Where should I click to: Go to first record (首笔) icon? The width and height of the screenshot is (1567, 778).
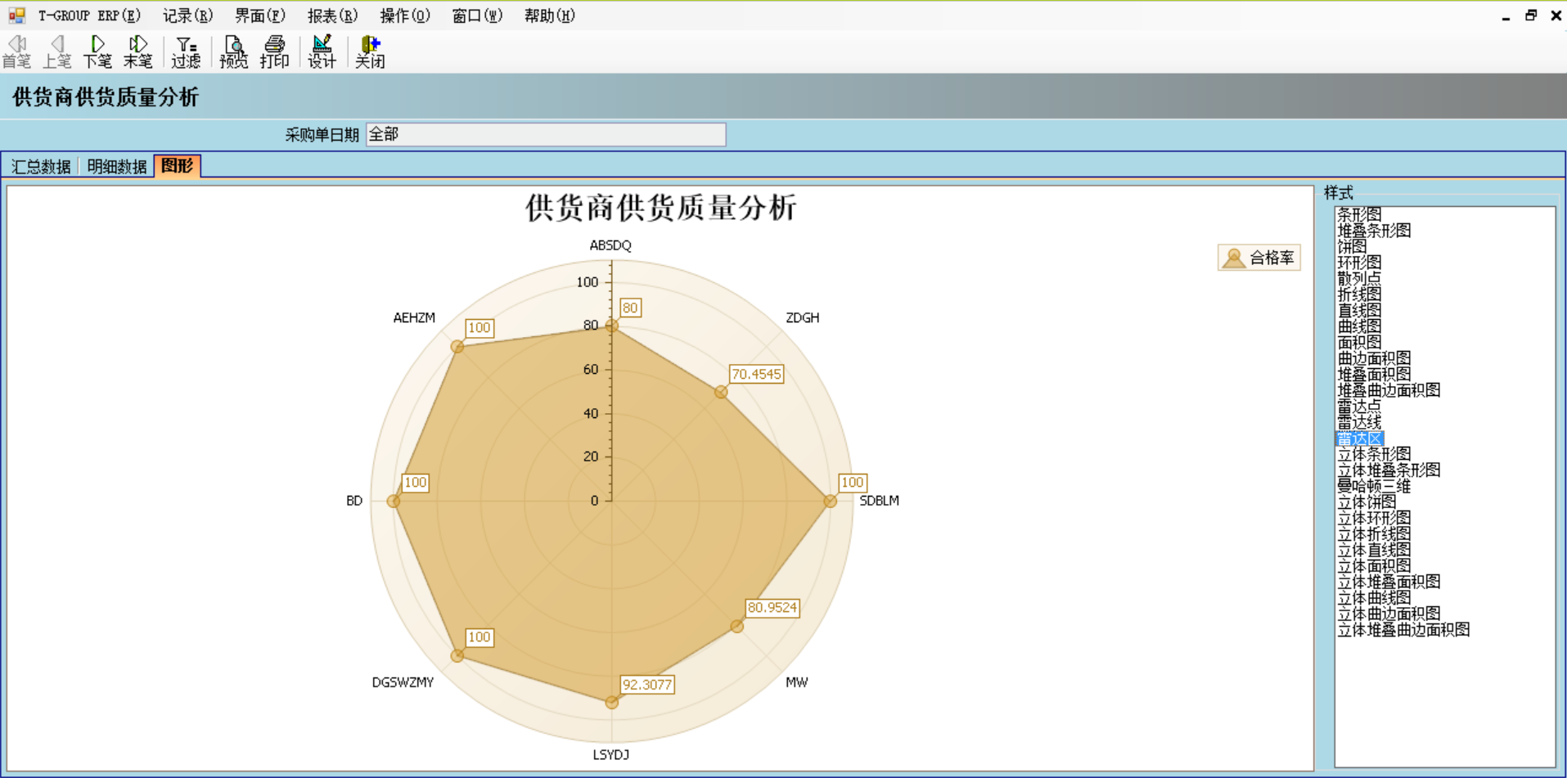tap(16, 52)
